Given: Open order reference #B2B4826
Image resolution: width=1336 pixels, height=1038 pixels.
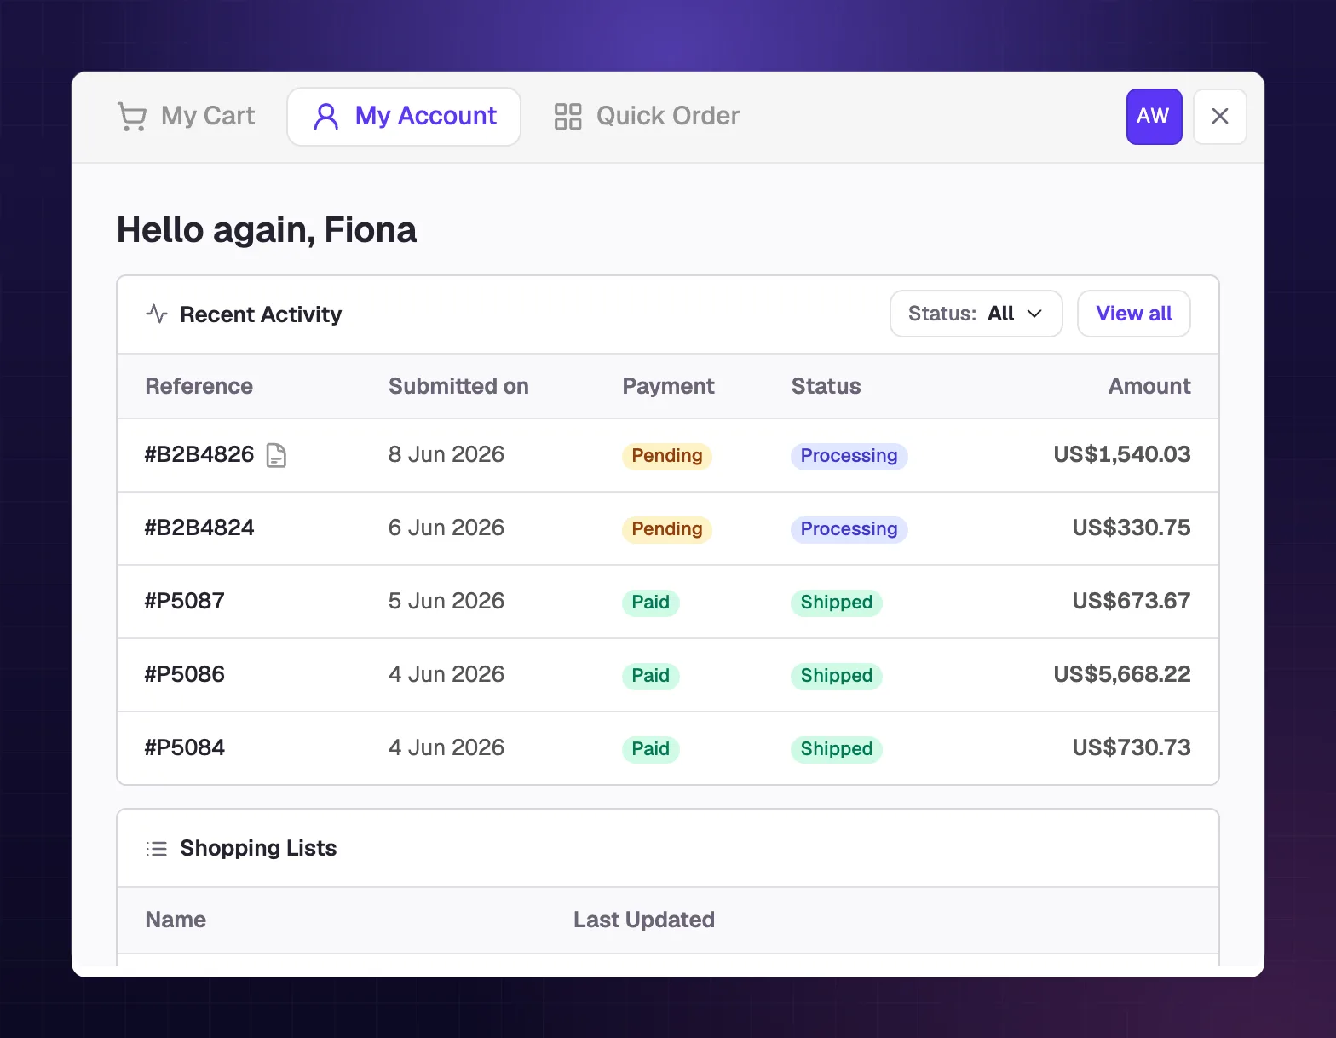Looking at the screenshot, I should click(x=199, y=454).
